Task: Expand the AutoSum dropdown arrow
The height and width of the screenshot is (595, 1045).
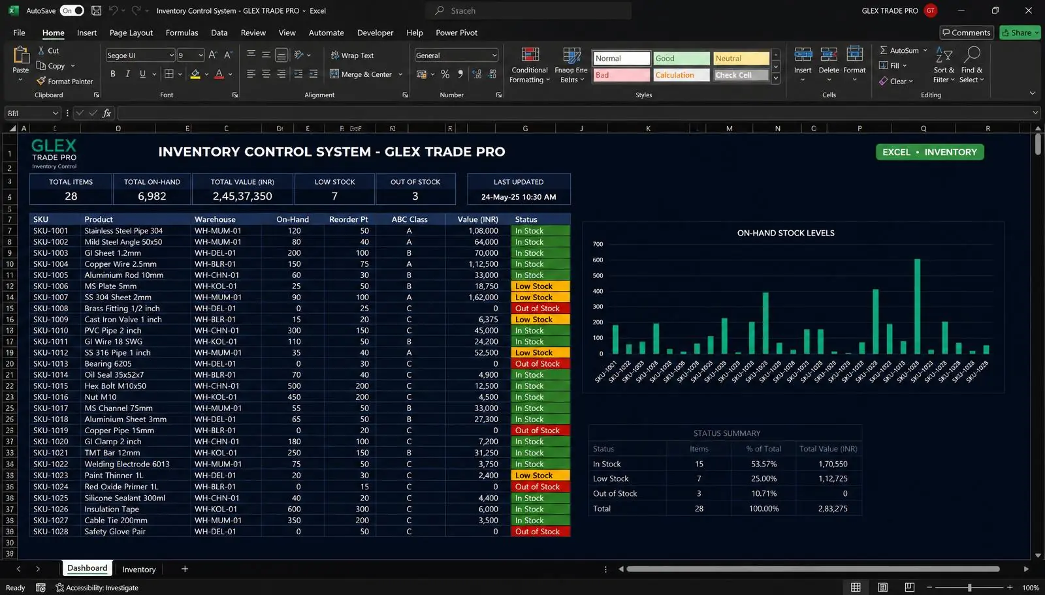Action: click(x=925, y=50)
